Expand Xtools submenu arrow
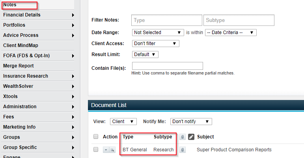The width and height of the screenshot is (304, 158). pyautogui.click(x=73, y=97)
